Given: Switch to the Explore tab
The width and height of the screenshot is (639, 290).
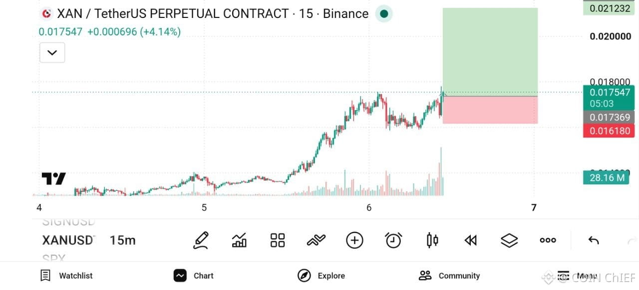Looking at the screenshot, I should tap(321, 276).
